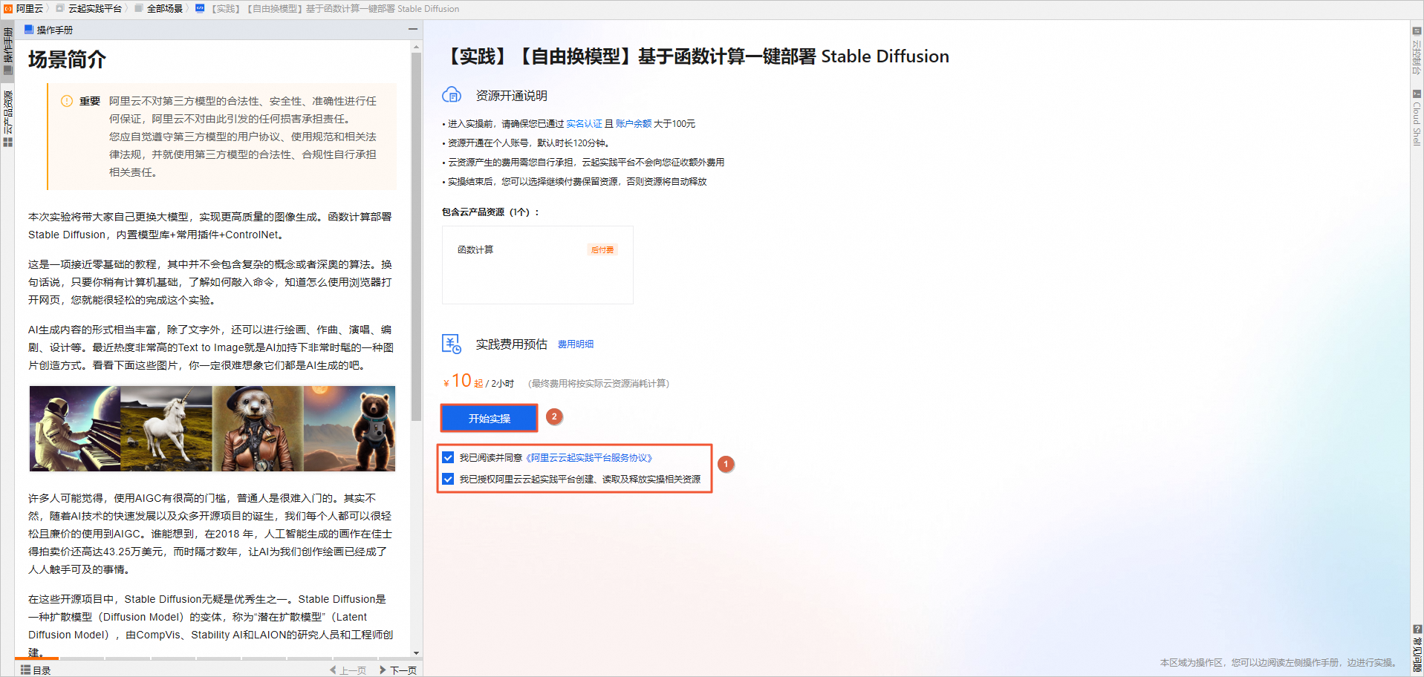Minimize the 操作手册 panel
Viewport: 1424px width, 677px height.
pyautogui.click(x=412, y=30)
